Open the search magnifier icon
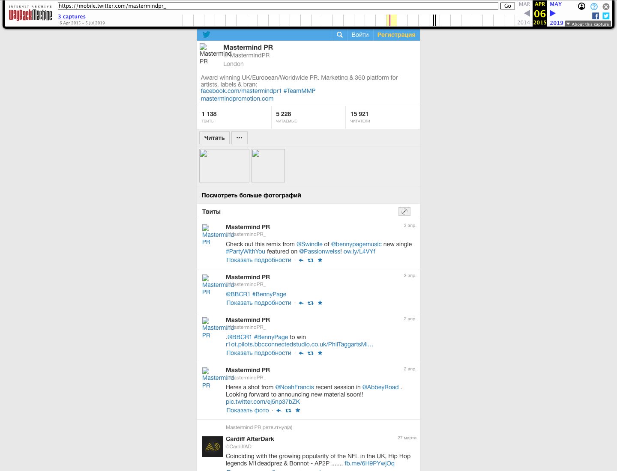617x471 pixels. coord(340,35)
